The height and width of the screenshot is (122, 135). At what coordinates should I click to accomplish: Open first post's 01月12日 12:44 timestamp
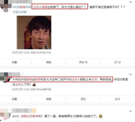pos(21,53)
